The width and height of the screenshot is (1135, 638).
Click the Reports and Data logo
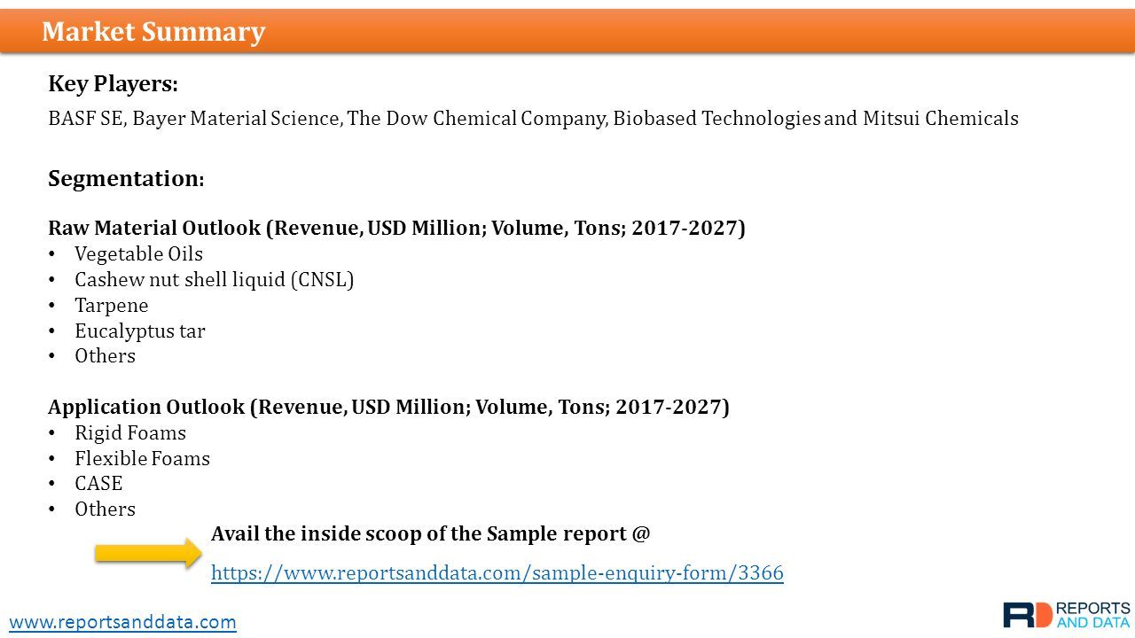click(x=1067, y=614)
